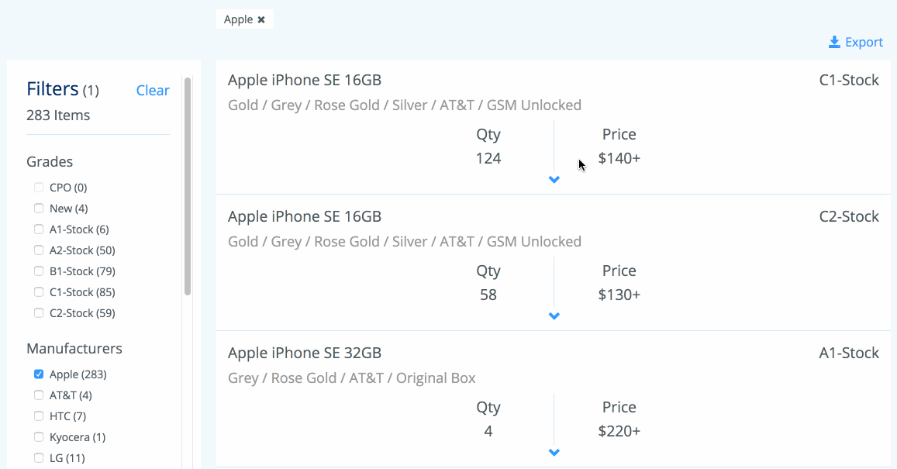Image resolution: width=897 pixels, height=469 pixels.
Task: Expand the iPhone SE 16GB C2-Stock listing
Action: click(554, 316)
